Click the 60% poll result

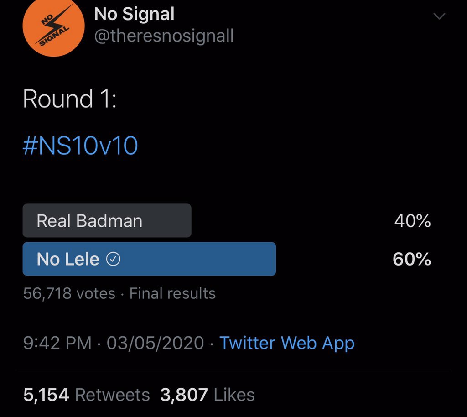point(412,260)
